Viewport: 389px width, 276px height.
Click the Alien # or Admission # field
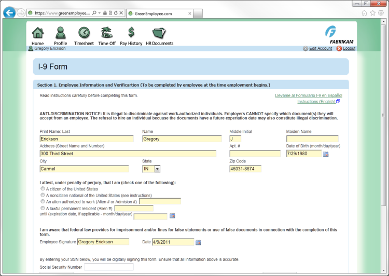(160, 201)
